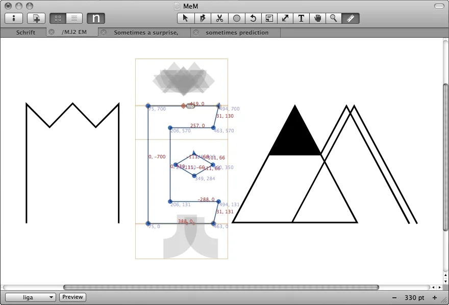Image resolution: width=449 pixels, height=305 pixels.
Task: Increase zoom with the plus button
Action: [x=435, y=298]
